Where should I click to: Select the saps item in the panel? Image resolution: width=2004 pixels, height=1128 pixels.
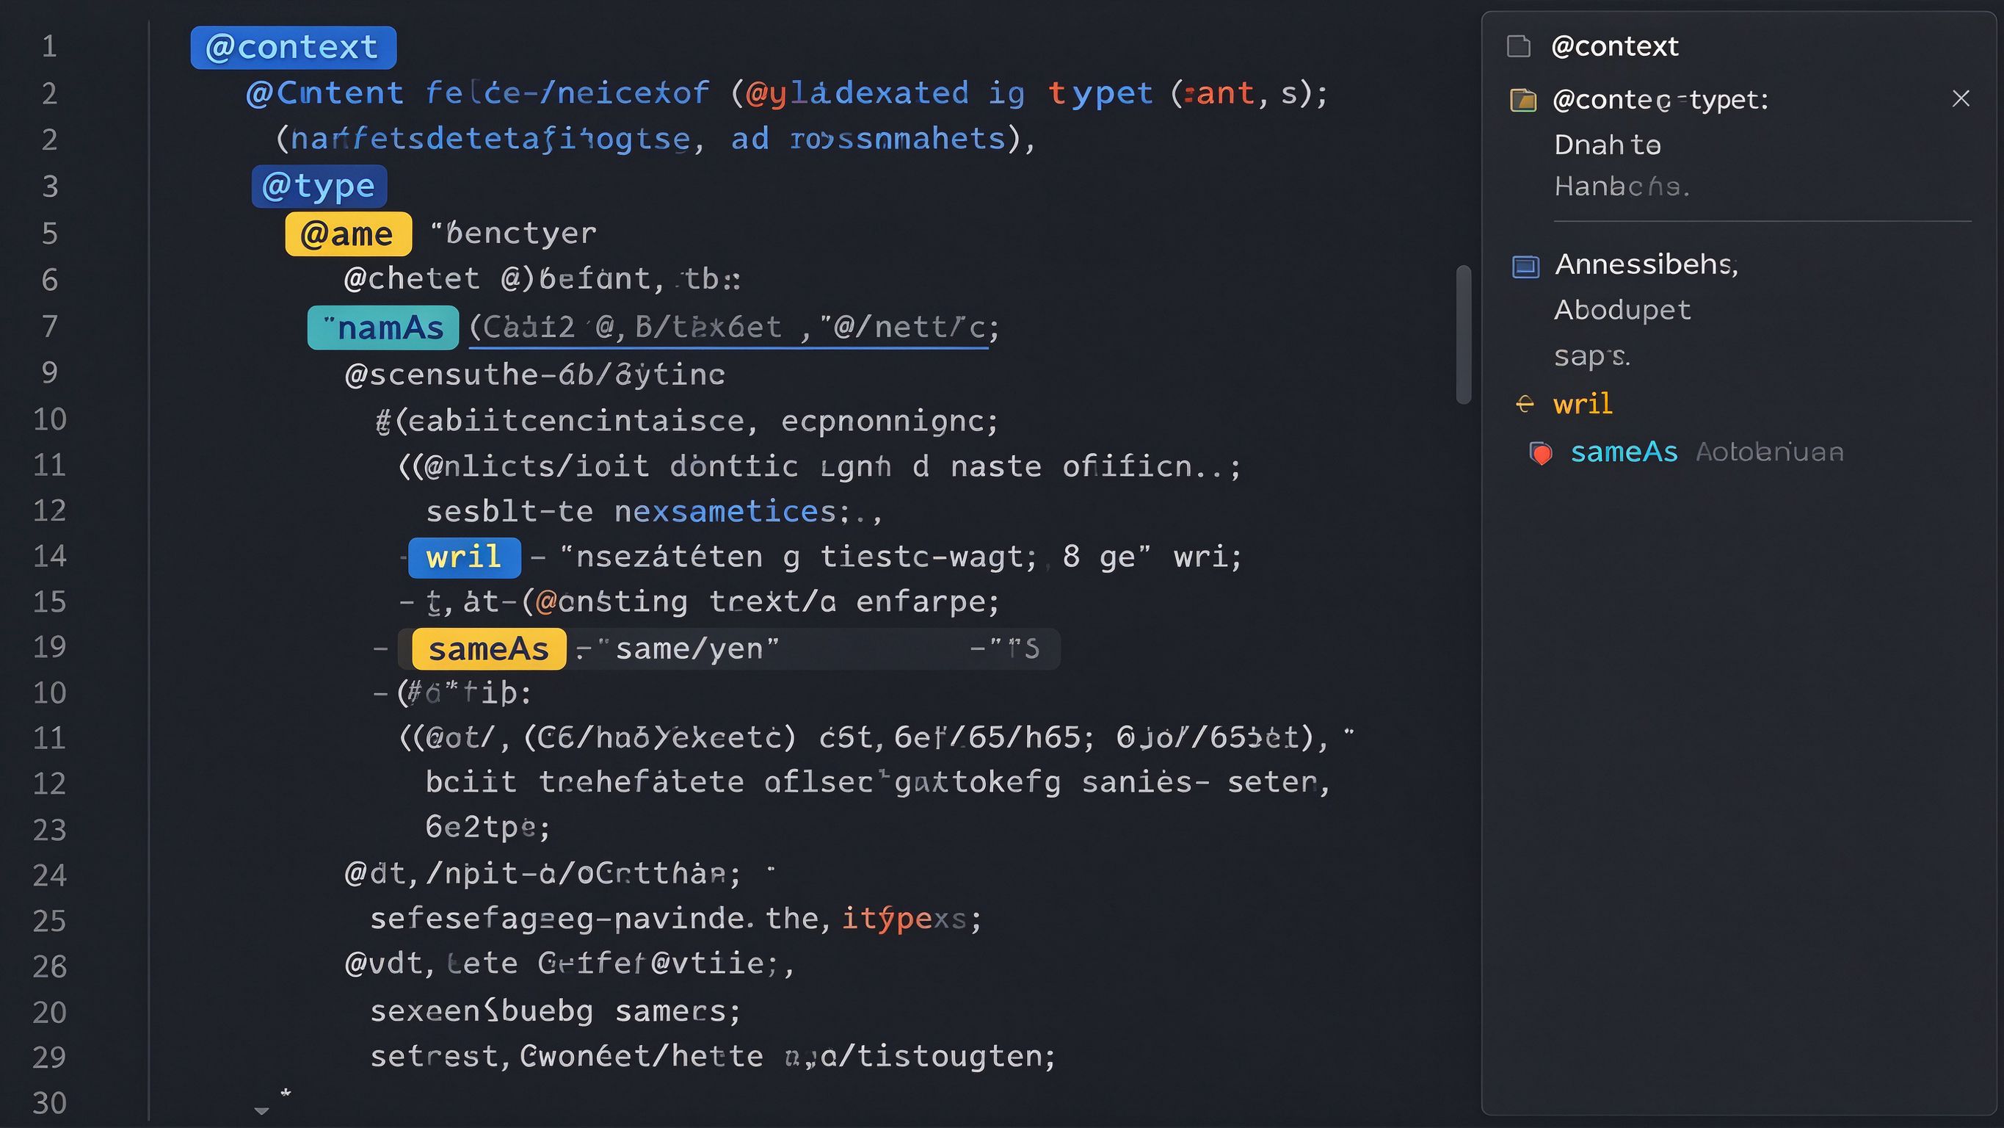coord(1591,356)
